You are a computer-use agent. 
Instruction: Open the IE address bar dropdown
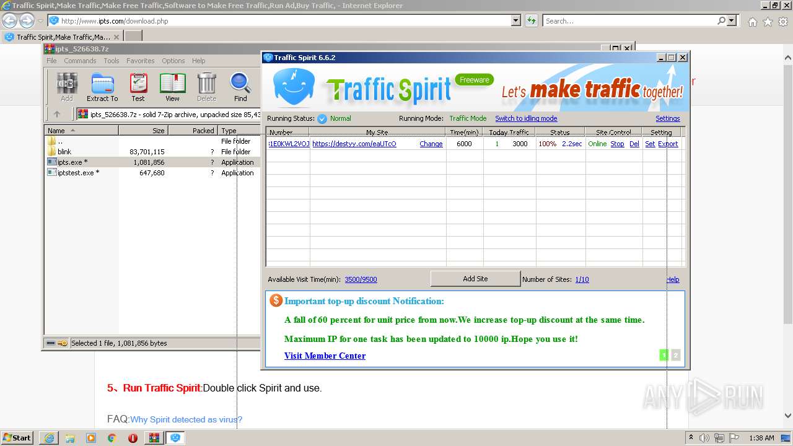click(x=516, y=20)
